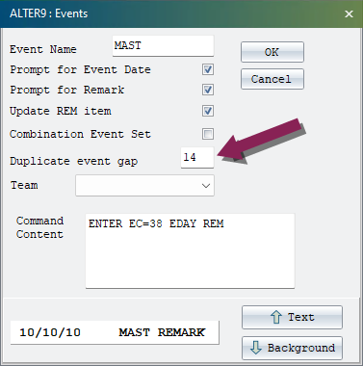Click the Background color button

click(x=292, y=348)
